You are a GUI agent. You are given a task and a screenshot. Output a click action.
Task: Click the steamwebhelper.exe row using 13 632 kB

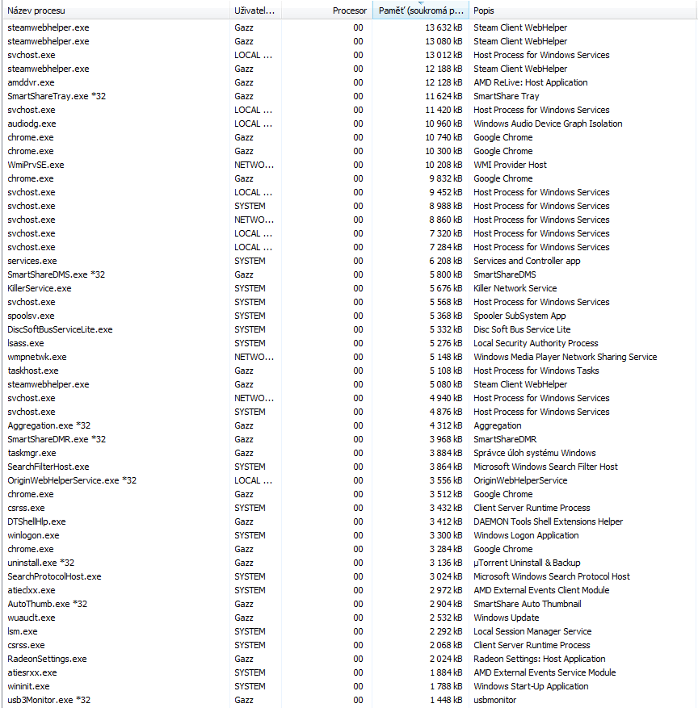[x=350, y=27]
